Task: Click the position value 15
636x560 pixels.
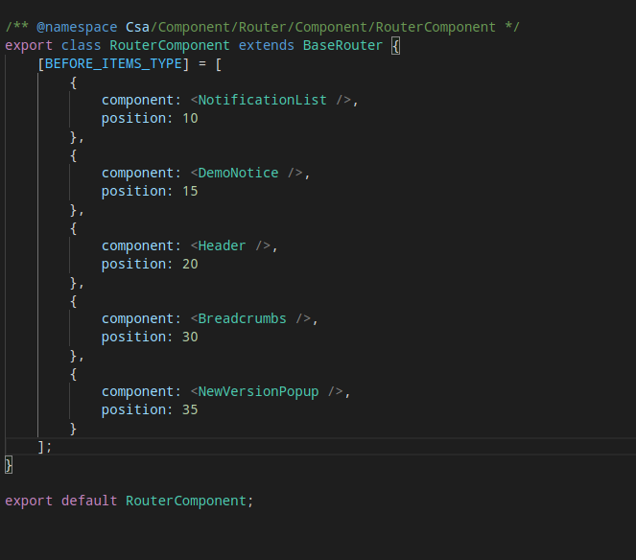Action: 190,192
